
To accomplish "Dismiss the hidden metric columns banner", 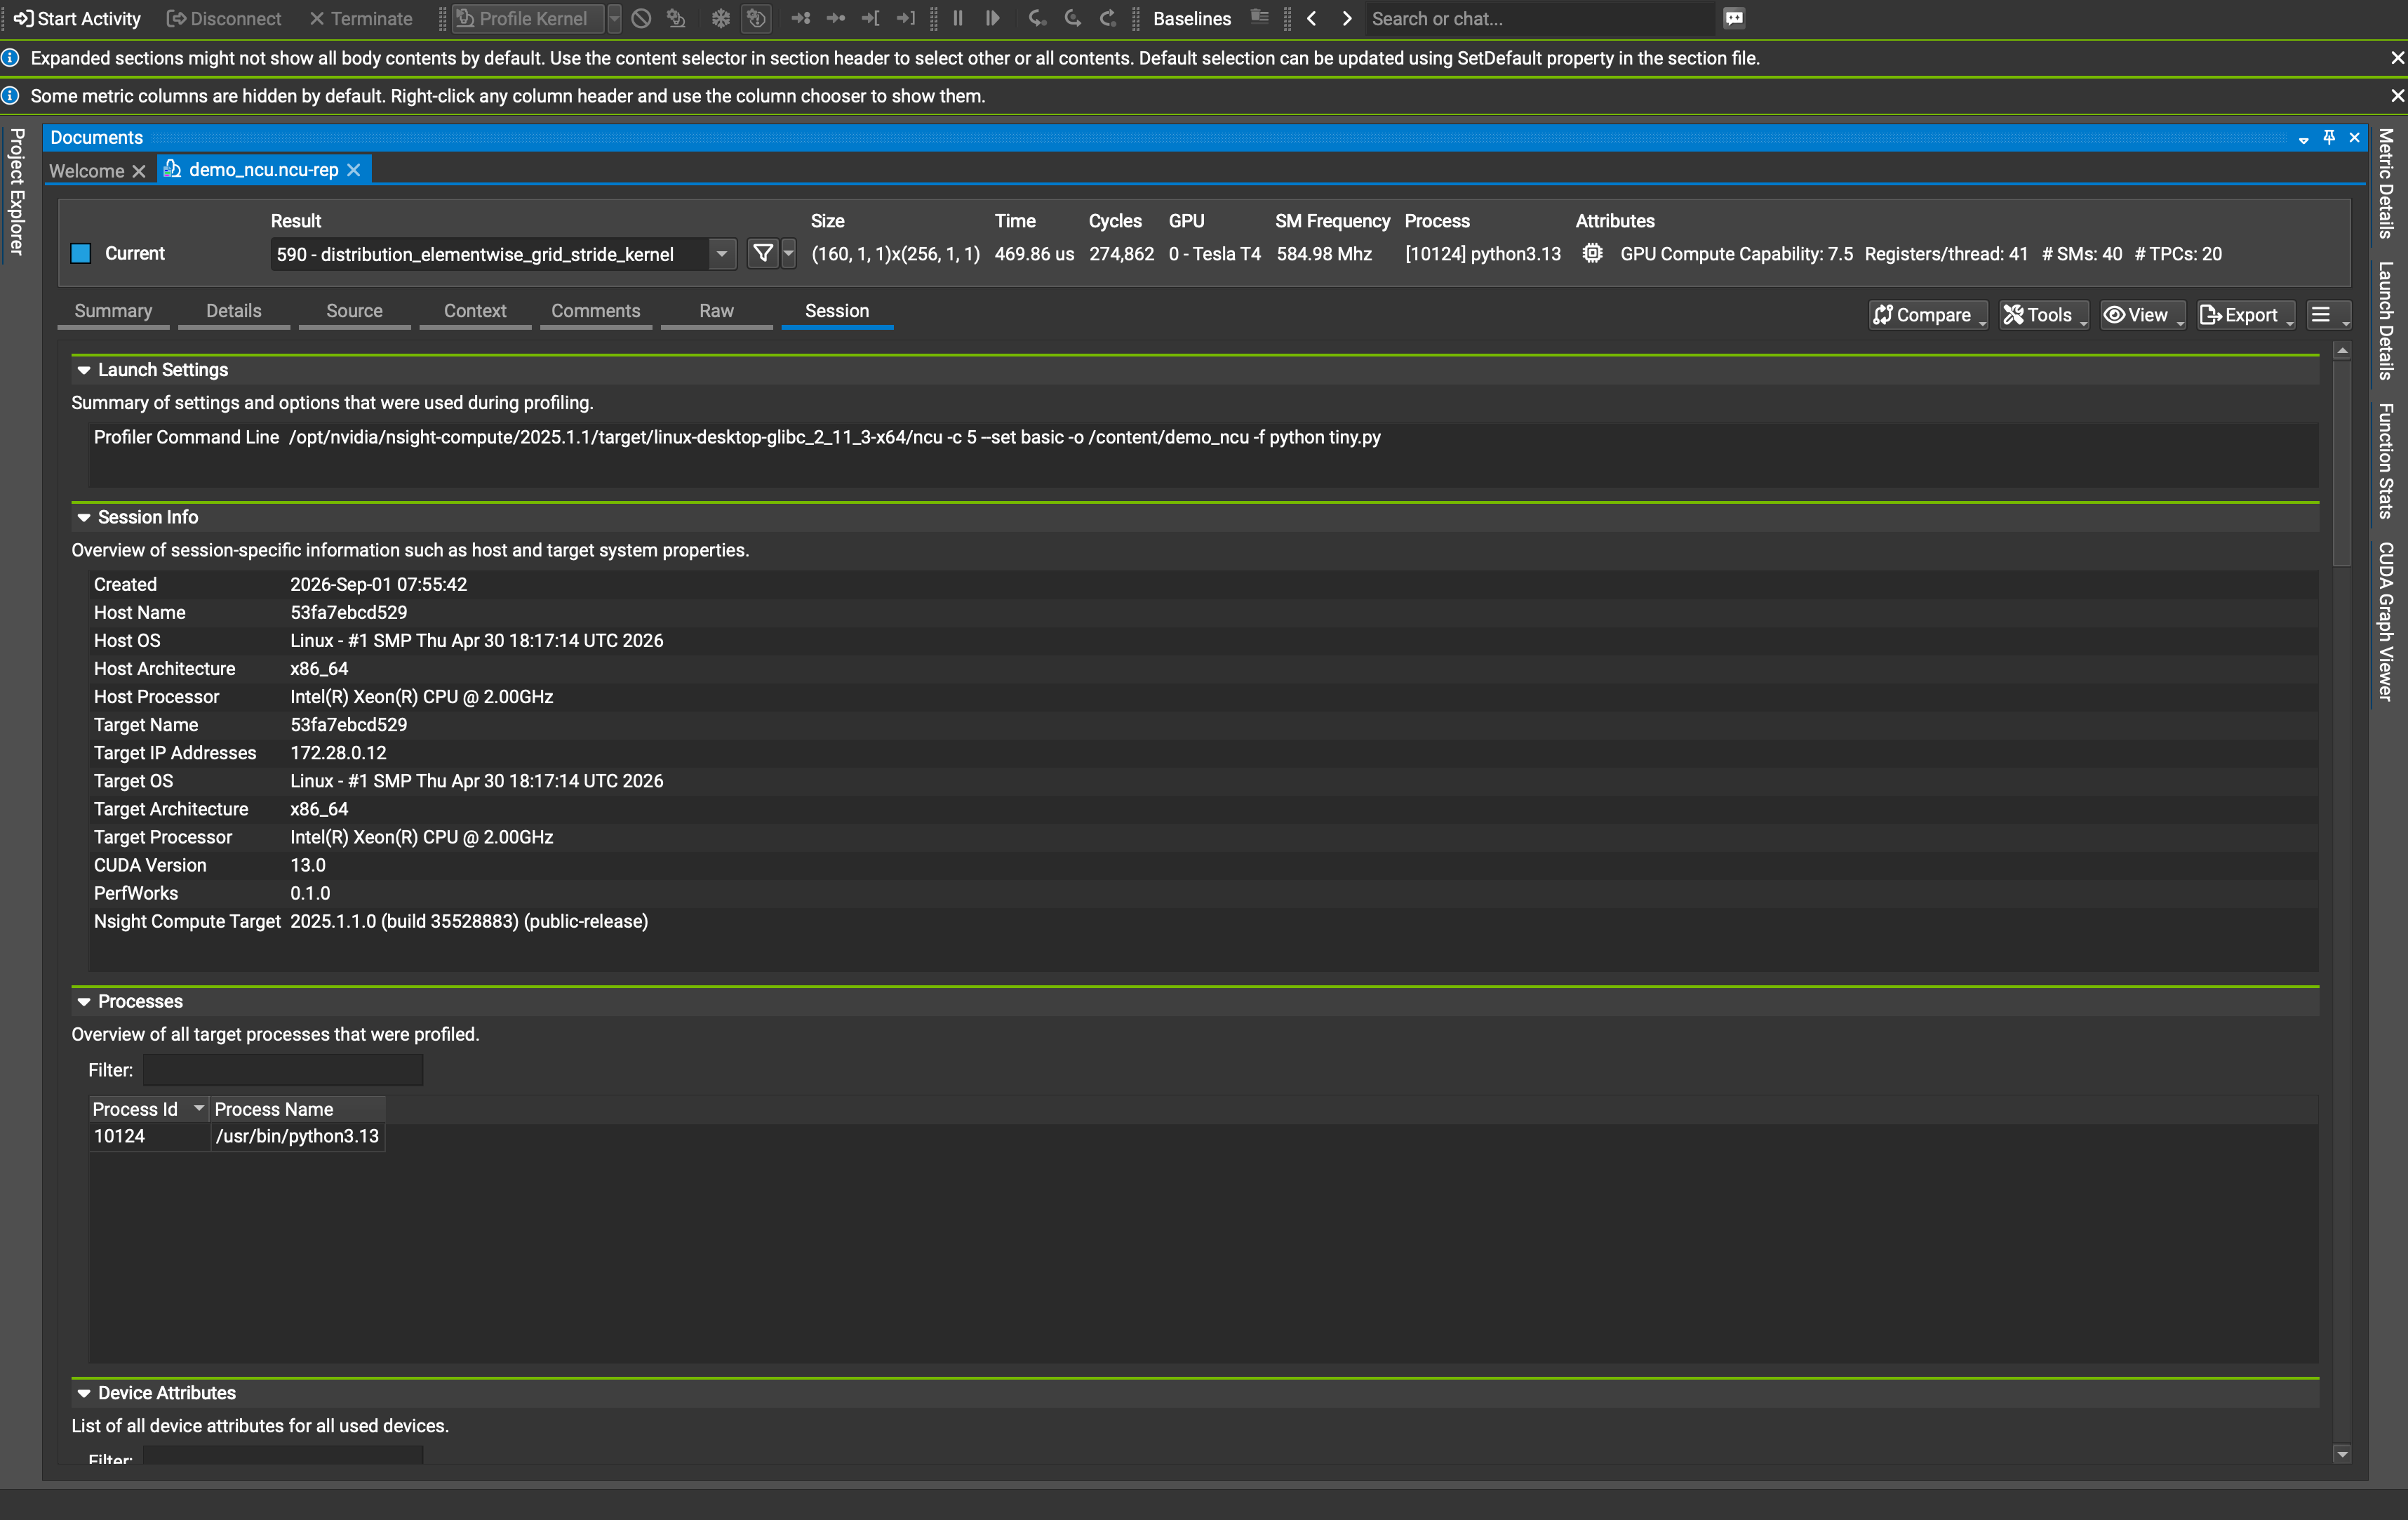I will 2397,96.
